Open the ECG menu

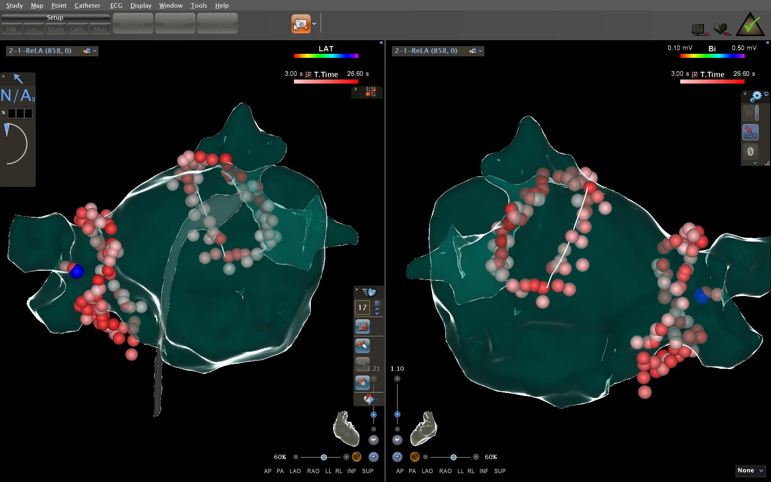point(116,6)
